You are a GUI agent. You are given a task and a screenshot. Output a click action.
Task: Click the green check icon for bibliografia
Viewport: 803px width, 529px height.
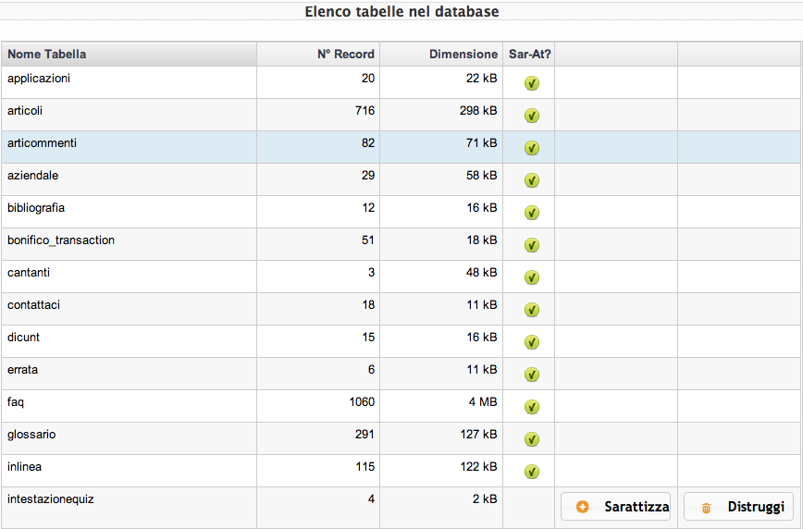[x=532, y=213]
